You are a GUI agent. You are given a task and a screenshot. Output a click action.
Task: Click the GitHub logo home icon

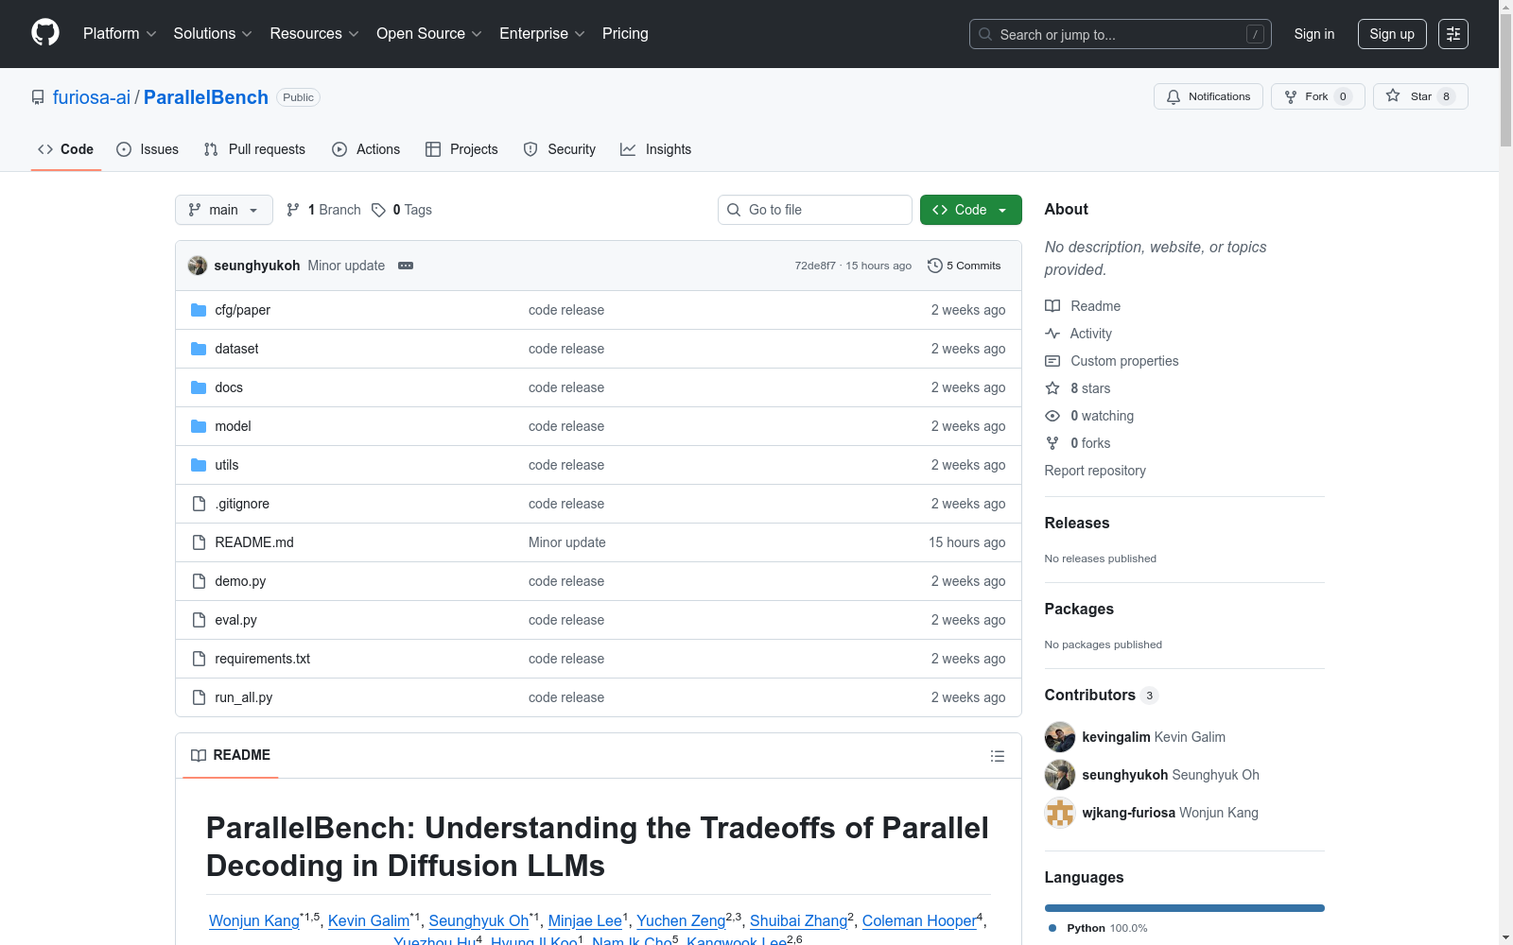[x=45, y=33]
